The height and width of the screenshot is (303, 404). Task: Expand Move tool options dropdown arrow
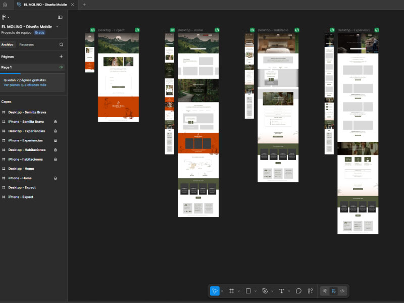click(222, 291)
